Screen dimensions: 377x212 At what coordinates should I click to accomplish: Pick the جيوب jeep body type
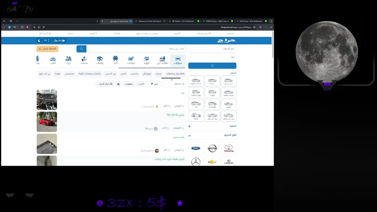[x=212, y=93]
